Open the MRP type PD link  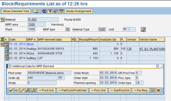pos(68,29)
